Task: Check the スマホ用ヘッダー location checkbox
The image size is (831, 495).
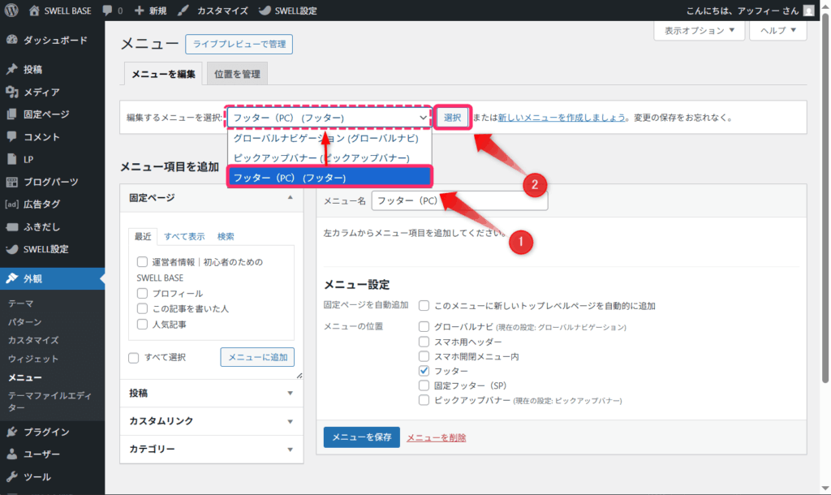Action: pyautogui.click(x=424, y=342)
